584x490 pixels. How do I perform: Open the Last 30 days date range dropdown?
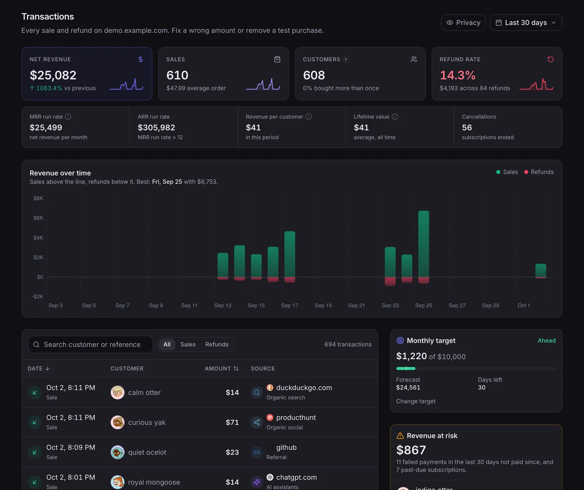(x=526, y=23)
